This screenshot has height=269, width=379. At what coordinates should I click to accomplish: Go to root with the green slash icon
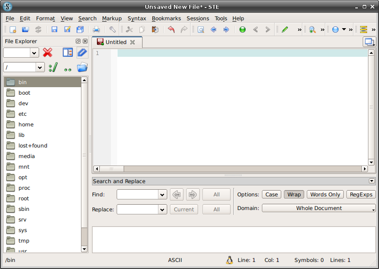53,67
